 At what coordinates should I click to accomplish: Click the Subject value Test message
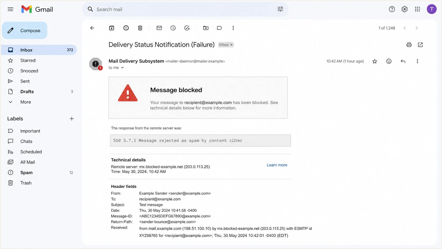coord(151,205)
